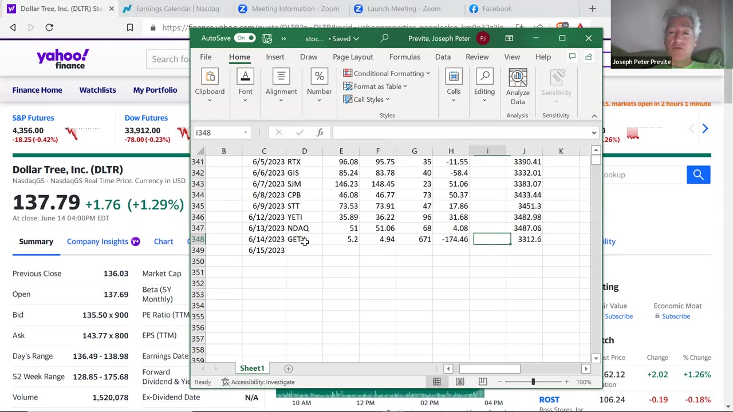Click the browser bookmark icon
Screen dimensions: 733x412
pos(130,27)
